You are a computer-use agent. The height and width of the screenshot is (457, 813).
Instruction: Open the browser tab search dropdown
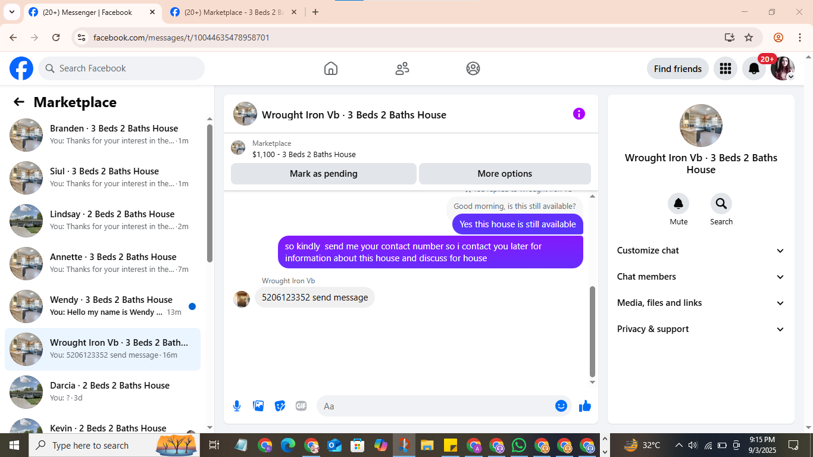(x=11, y=12)
